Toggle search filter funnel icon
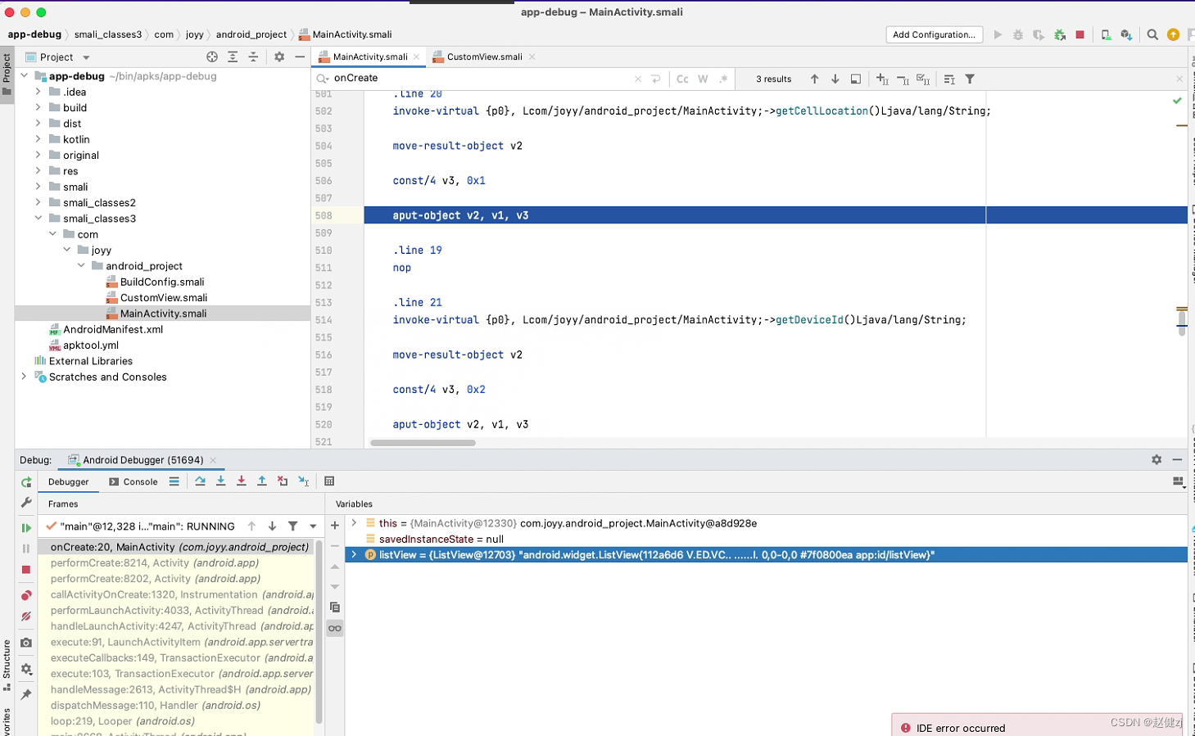 pos(970,79)
